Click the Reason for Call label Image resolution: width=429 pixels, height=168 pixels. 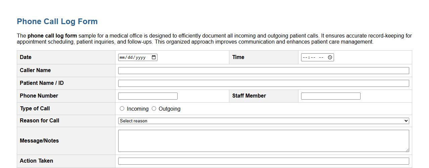pyautogui.click(x=40, y=120)
